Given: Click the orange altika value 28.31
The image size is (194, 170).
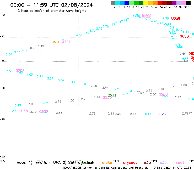Looking at the screenshot, I should [x=55, y=42].
